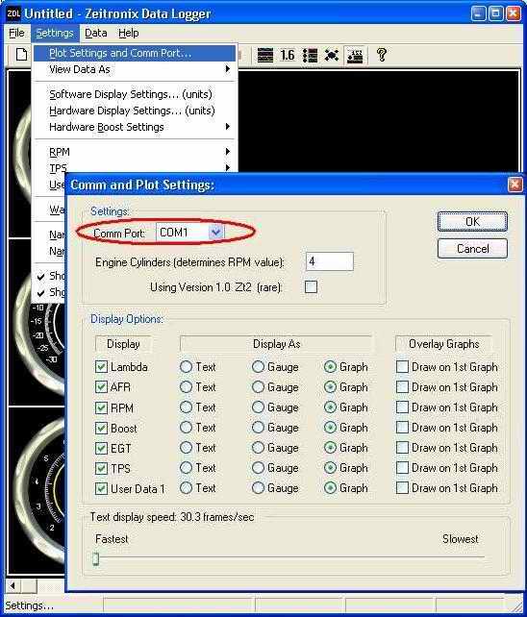527x617 pixels.
Task: Click the question mark help icon
Action: click(x=381, y=55)
